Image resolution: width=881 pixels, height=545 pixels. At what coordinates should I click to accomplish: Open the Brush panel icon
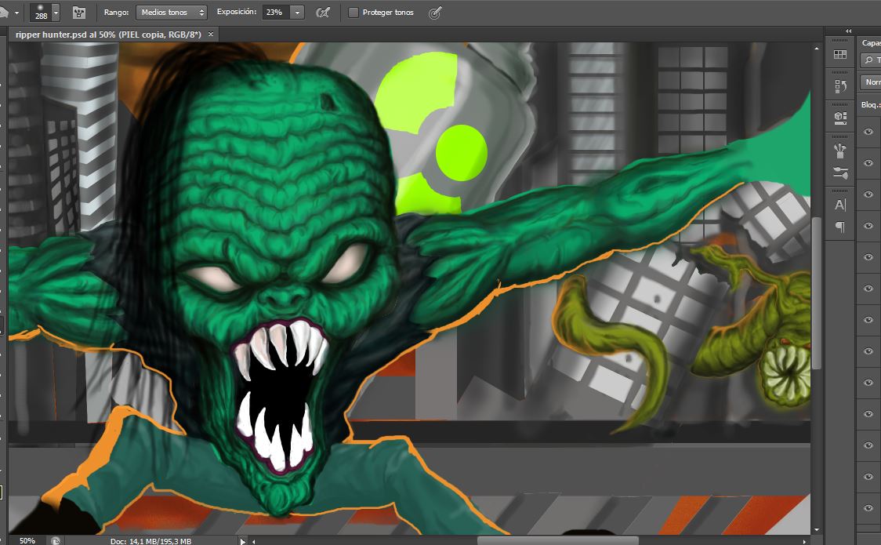pyautogui.click(x=839, y=151)
